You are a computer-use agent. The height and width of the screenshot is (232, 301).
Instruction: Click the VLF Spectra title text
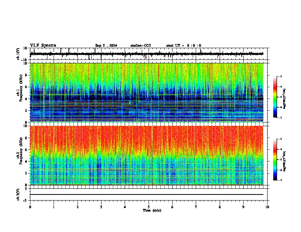[x=43, y=45]
